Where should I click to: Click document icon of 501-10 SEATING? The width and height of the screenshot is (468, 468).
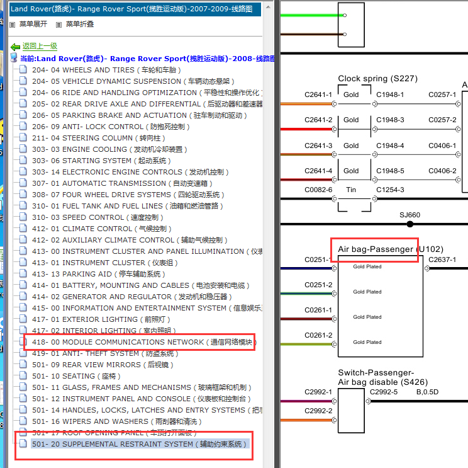point(23,376)
